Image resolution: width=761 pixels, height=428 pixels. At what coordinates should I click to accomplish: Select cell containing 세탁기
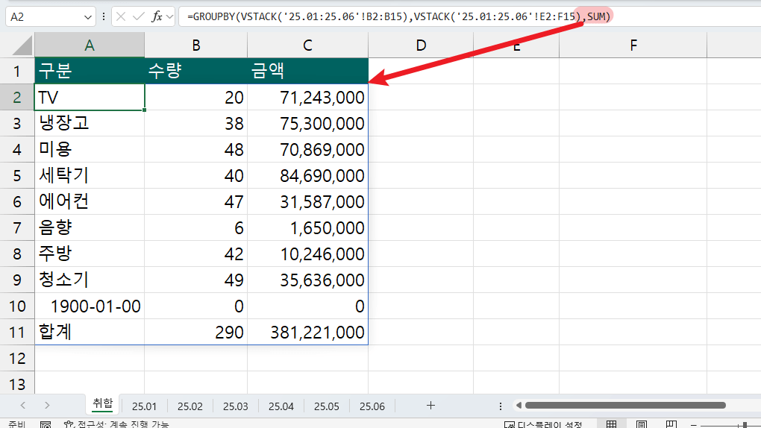click(90, 175)
